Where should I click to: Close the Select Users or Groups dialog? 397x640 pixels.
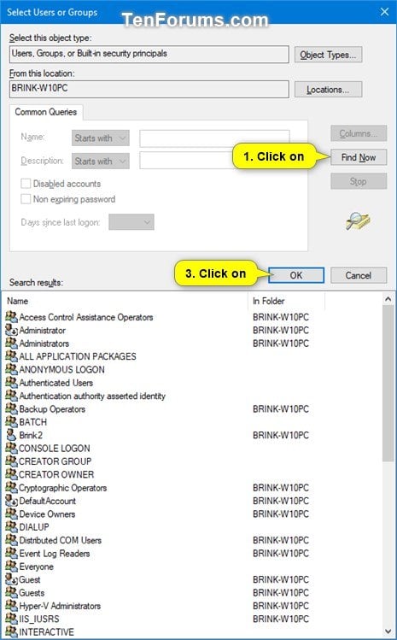[x=384, y=12]
